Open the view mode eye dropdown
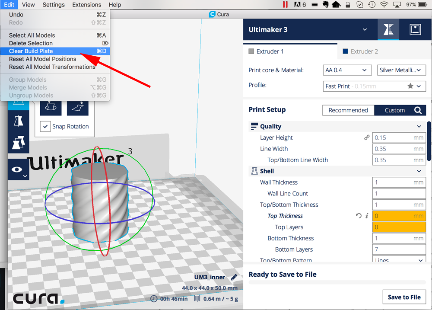This screenshot has width=432, height=310. 19,169
